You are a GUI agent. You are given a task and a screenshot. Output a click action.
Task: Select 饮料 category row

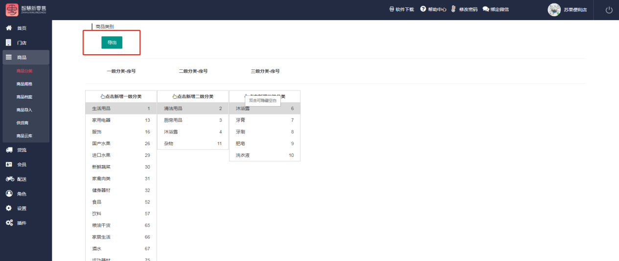(121, 214)
